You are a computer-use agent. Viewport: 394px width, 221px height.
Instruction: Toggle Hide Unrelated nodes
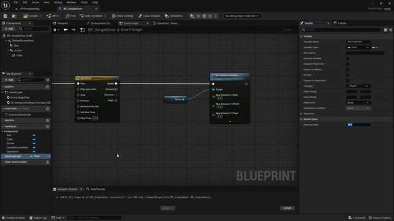pyautogui.click(x=91, y=16)
